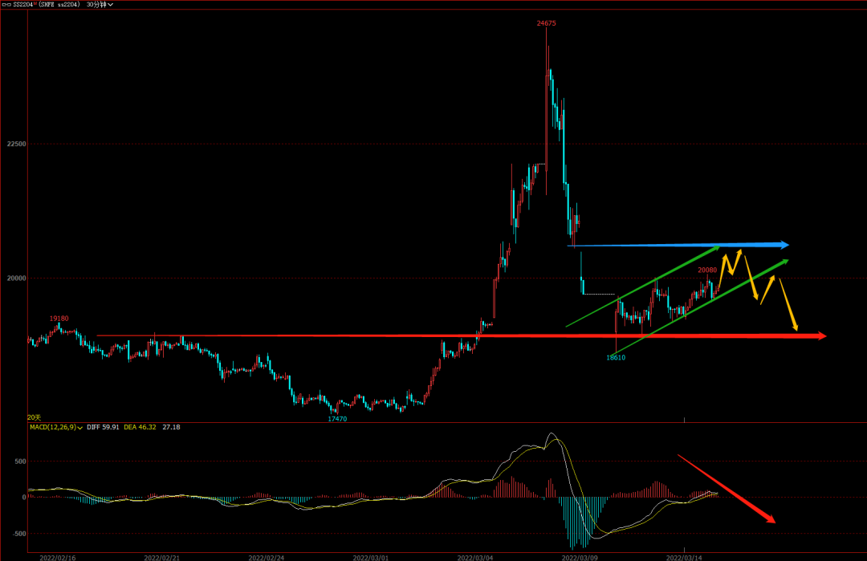The height and width of the screenshot is (561, 867).
Task: Click the 2022/03/14 date label
Action: 684,558
